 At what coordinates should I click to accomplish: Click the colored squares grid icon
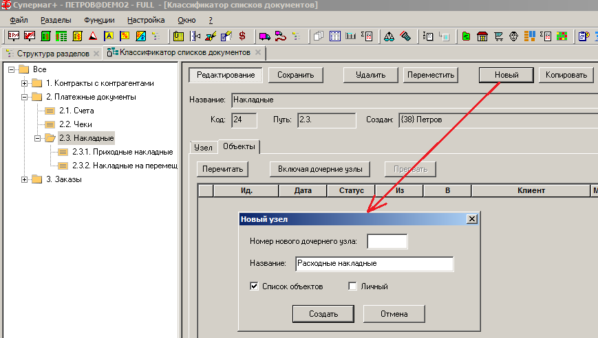[x=562, y=36]
